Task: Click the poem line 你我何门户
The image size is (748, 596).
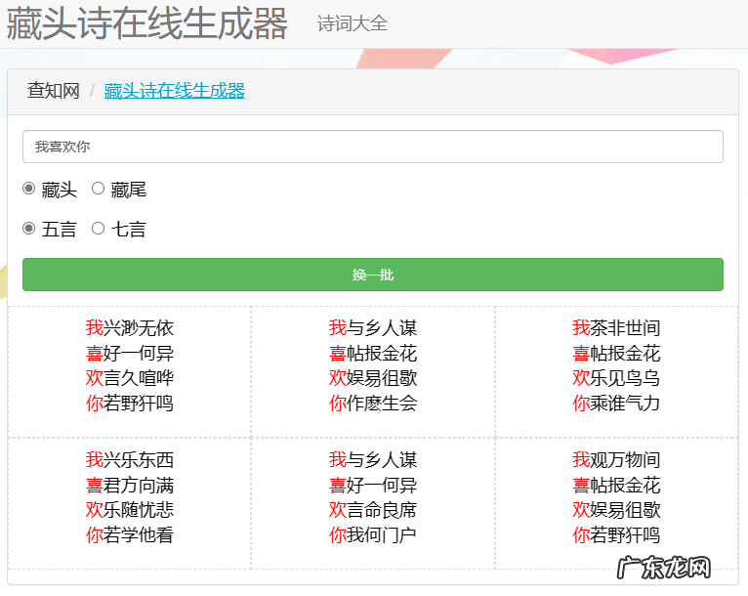Action: click(373, 534)
